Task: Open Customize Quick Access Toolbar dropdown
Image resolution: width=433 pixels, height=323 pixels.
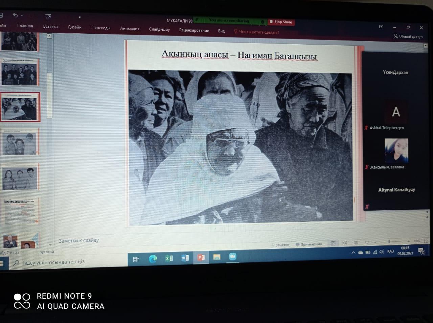Action: coord(79,17)
